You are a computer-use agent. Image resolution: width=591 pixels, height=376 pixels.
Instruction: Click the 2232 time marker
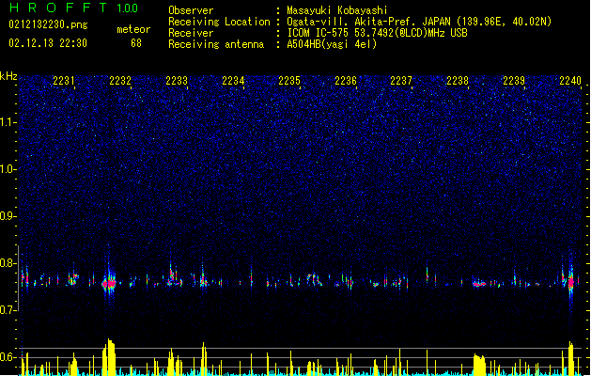(x=120, y=81)
